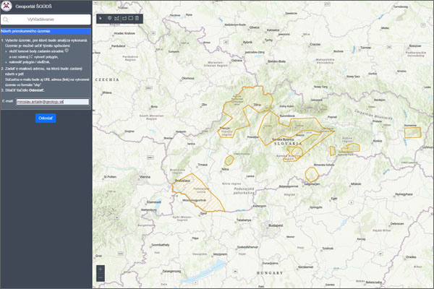Select the Bratislava area polygon on map
434x289 pixels.
click(x=197, y=193)
